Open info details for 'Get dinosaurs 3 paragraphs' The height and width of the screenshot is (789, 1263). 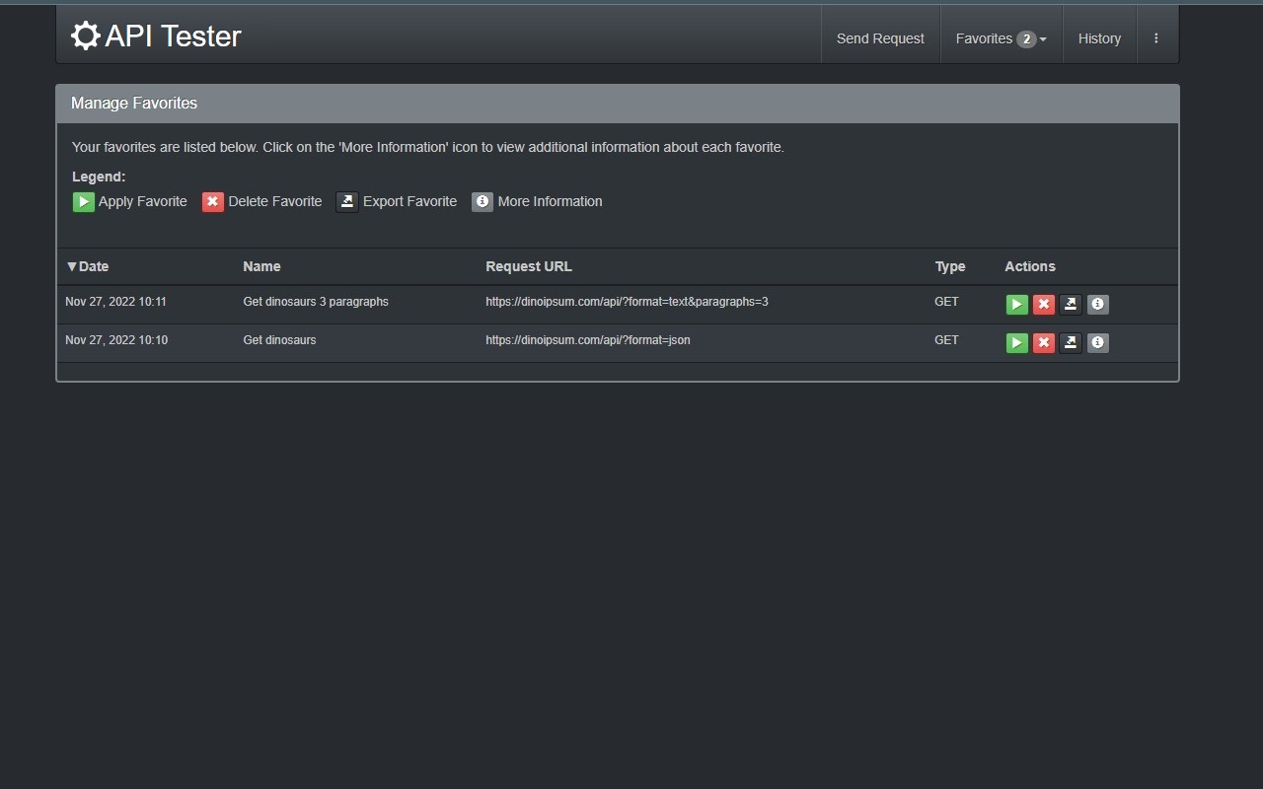[1097, 304]
